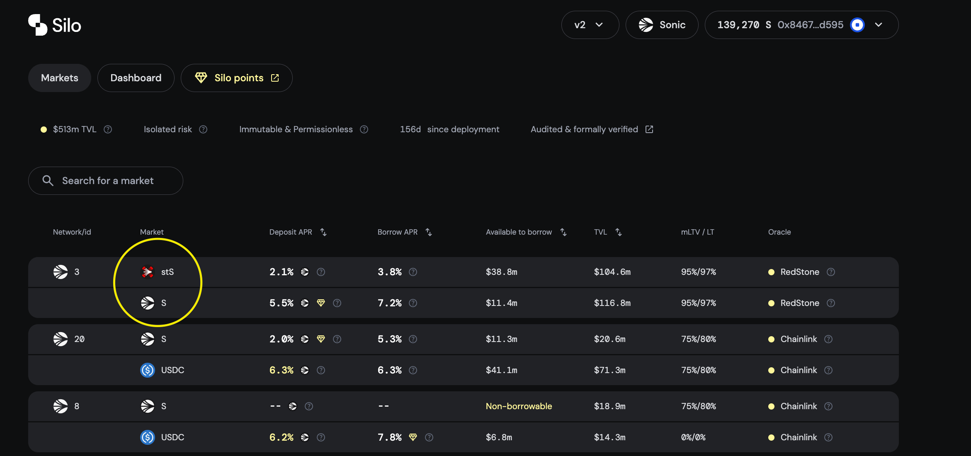The width and height of the screenshot is (971, 456).
Task: Click RedStone oracle help icon in $116.8m row
Action: 831,303
